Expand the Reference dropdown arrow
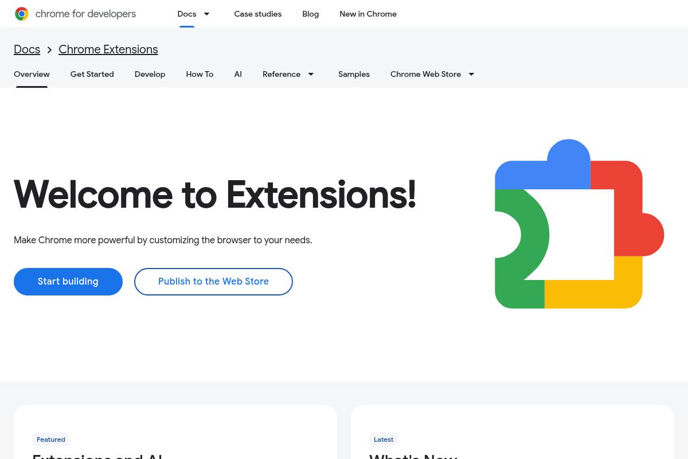The height and width of the screenshot is (459, 688). [x=311, y=74]
